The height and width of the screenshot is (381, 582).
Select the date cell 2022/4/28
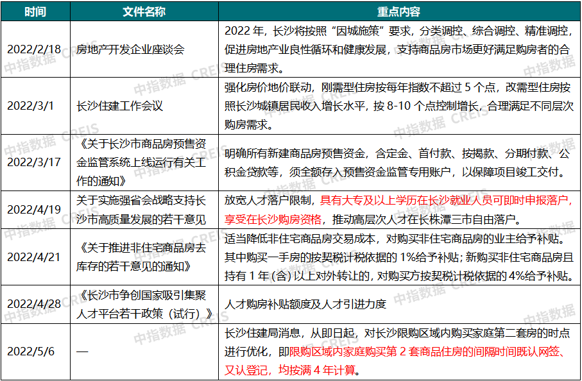pyautogui.click(x=34, y=304)
